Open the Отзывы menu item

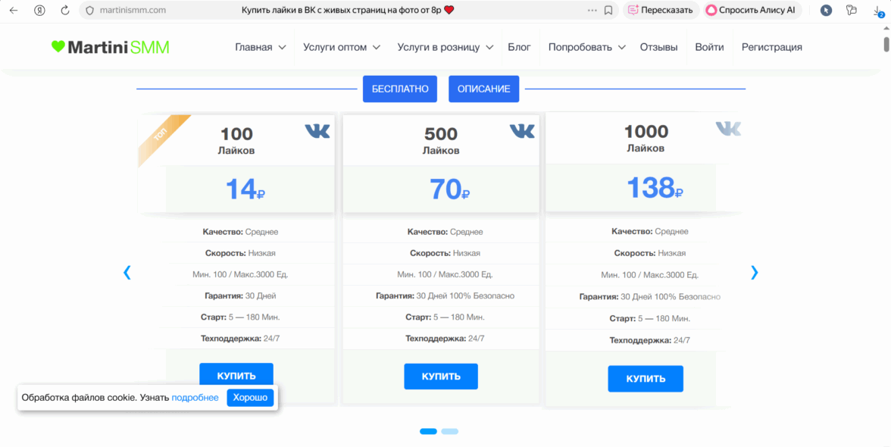(658, 47)
